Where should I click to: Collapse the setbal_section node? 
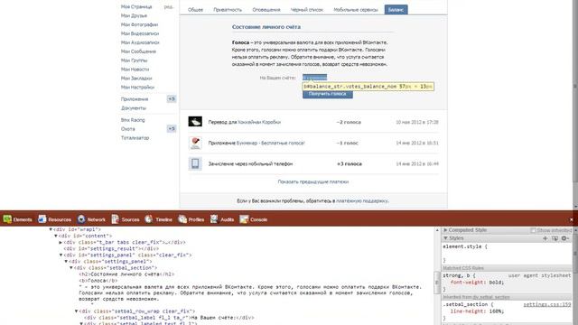click(x=71, y=268)
